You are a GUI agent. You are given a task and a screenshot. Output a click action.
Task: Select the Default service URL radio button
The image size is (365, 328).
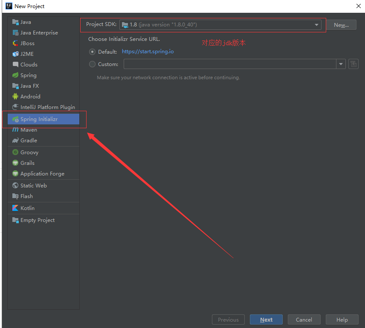point(92,52)
